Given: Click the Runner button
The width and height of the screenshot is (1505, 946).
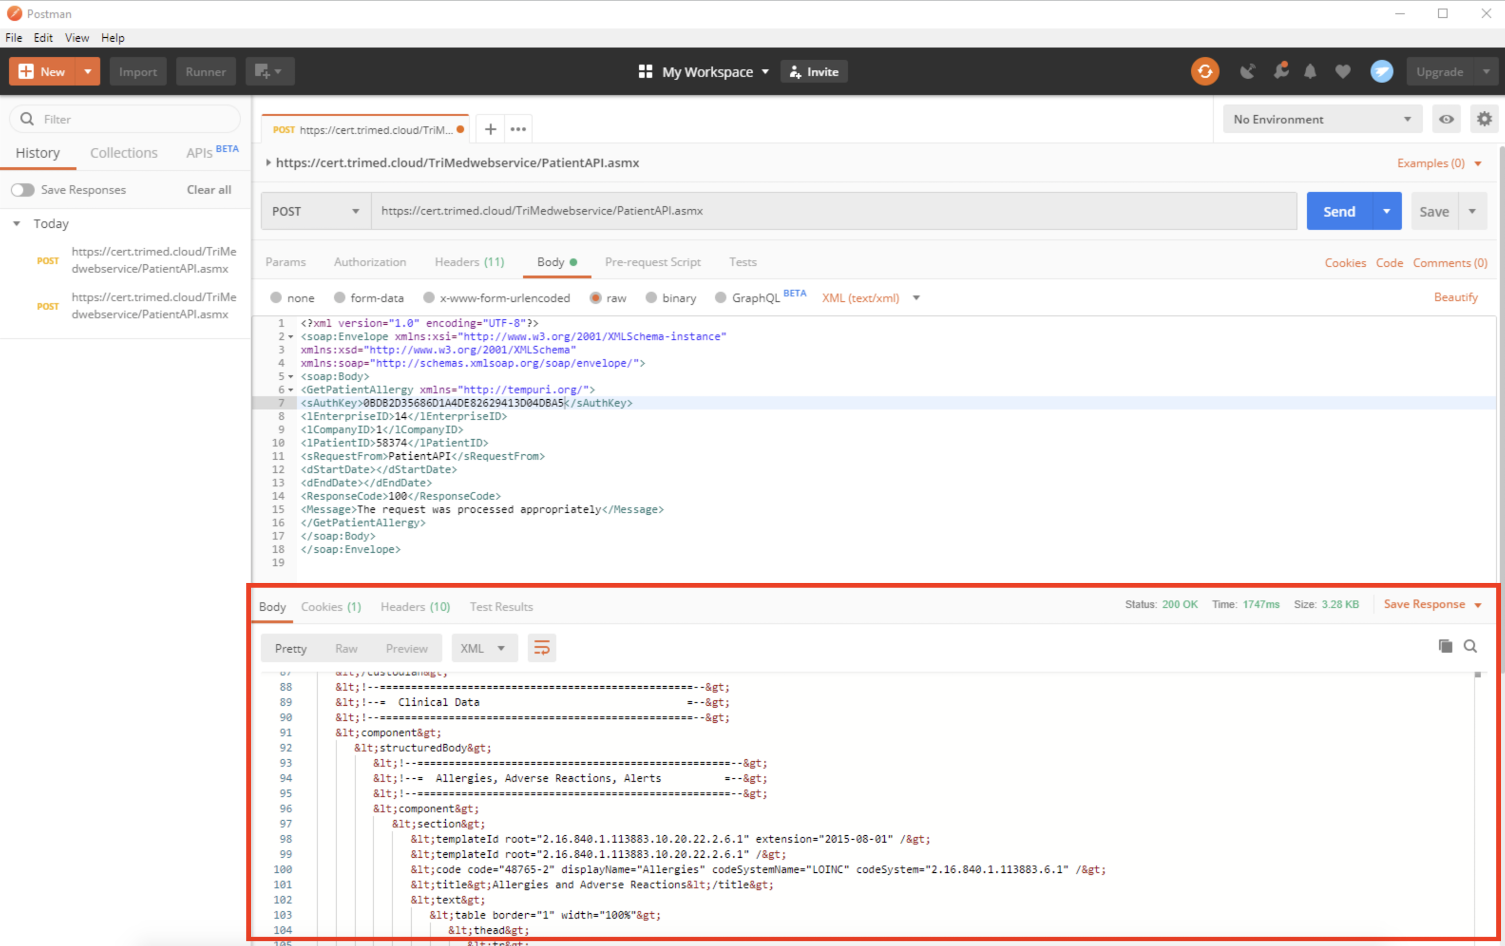Looking at the screenshot, I should tap(205, 72).
